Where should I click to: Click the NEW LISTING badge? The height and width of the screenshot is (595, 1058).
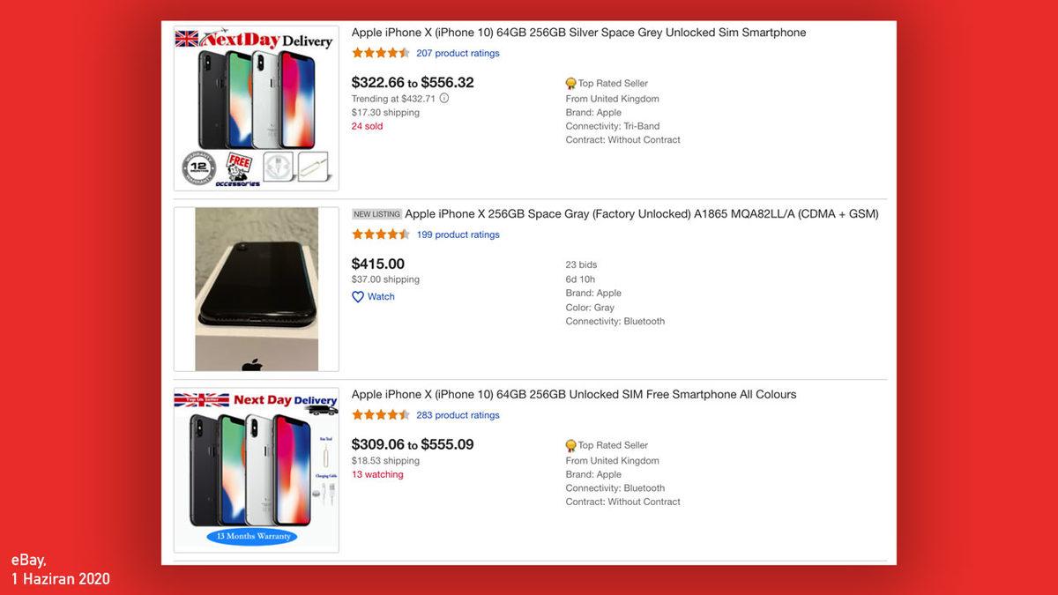click(376, 214)
